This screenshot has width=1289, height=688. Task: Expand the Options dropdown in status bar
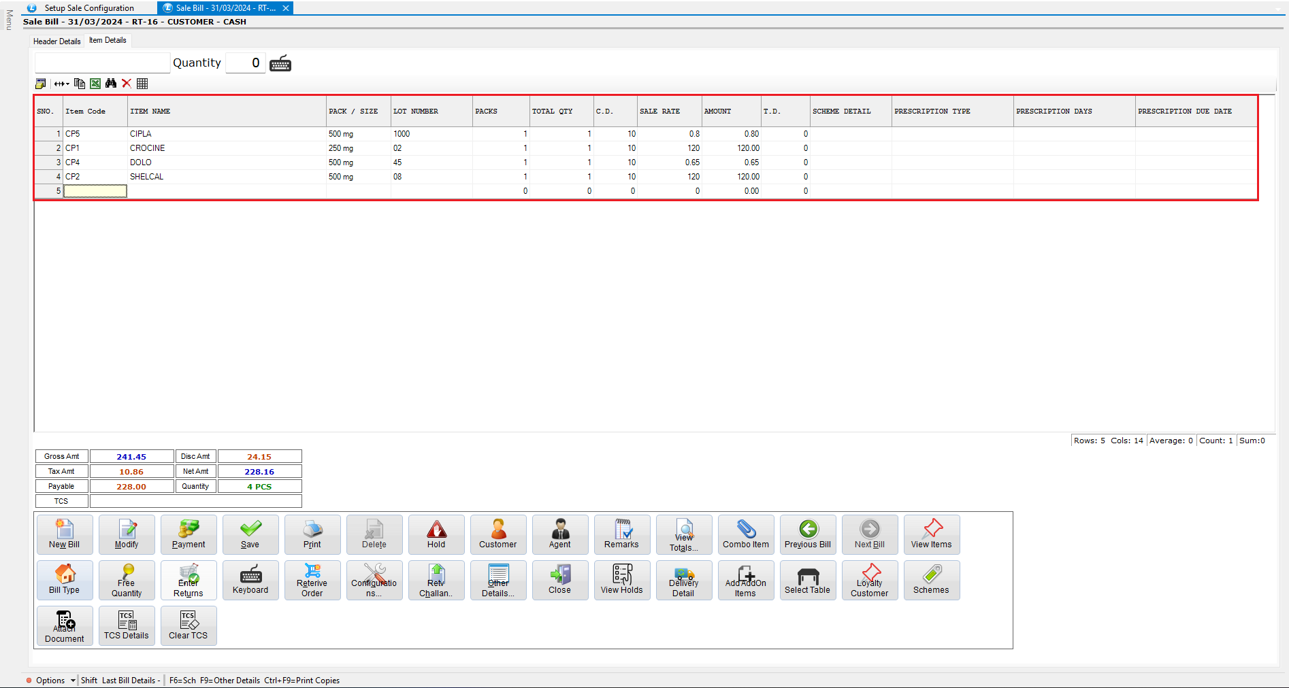point(73,681)
